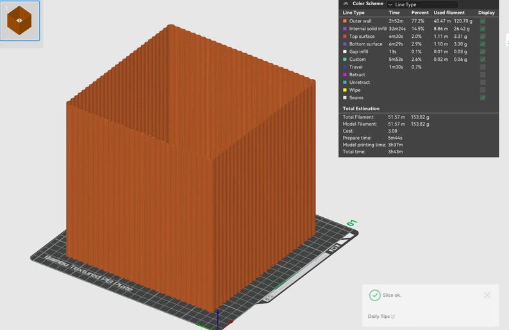The width and height of the screenshot is (509, 330).
Task: Click the green Custom color swatch
Action: (x=345, y=60)
